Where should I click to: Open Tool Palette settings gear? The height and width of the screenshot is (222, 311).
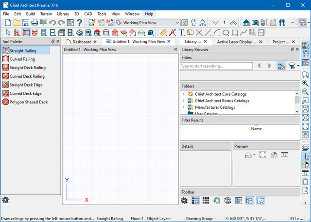[5, 200]
